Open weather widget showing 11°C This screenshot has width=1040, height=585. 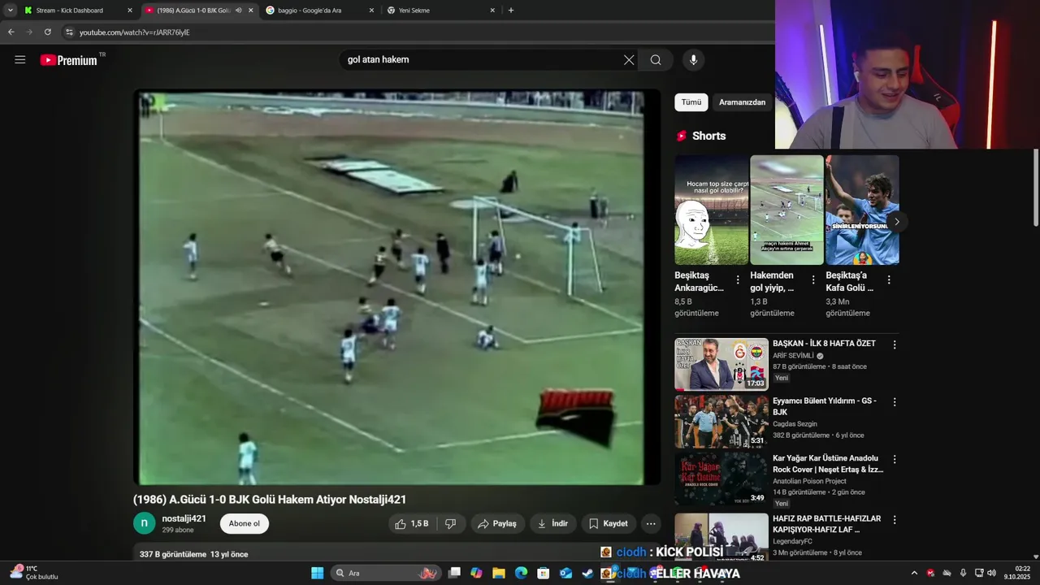click(x=34, y=573)
